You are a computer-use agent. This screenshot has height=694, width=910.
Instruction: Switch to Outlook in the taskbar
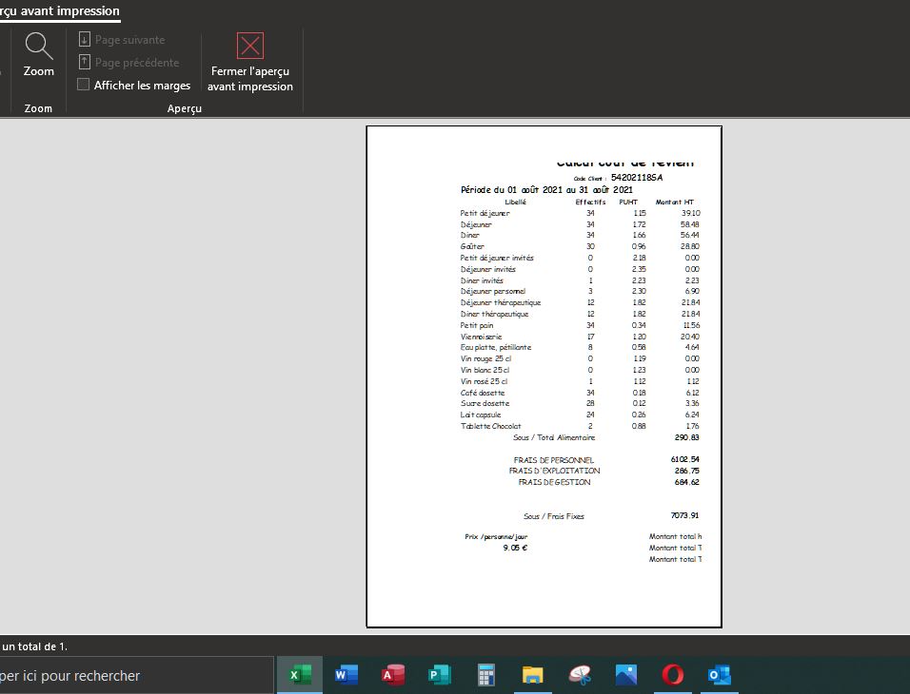click(720, 675)
